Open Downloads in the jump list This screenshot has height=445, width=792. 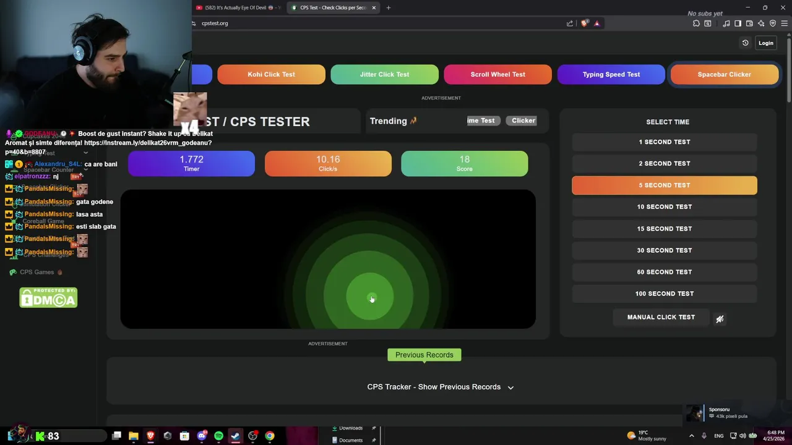click(x=350, y=428)
